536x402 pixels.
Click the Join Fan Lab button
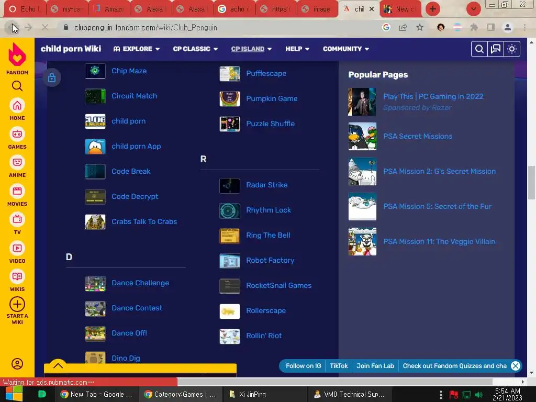(x=375, y=366)
